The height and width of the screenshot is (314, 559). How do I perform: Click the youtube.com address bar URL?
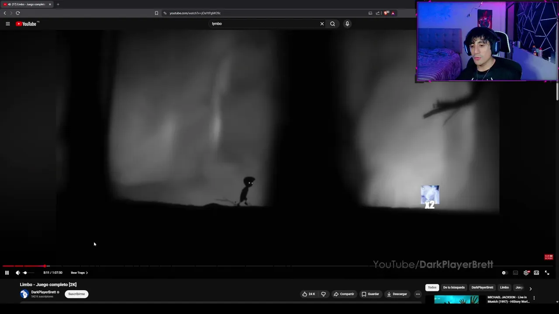(195, 13)
